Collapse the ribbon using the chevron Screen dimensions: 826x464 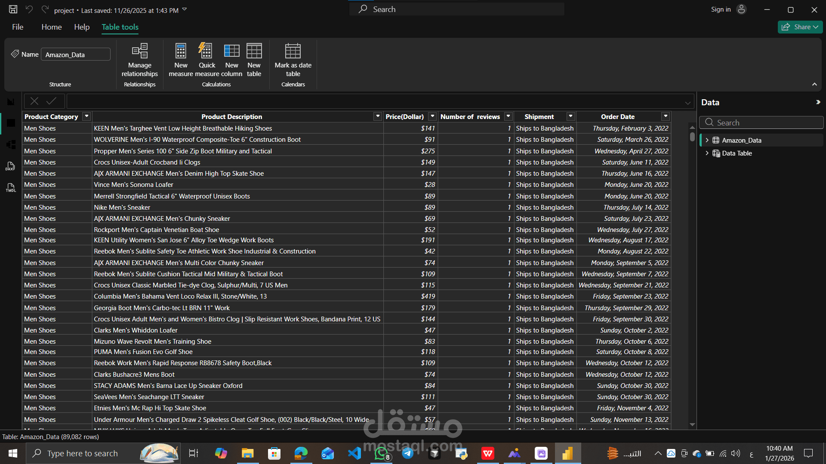[814, 85]
